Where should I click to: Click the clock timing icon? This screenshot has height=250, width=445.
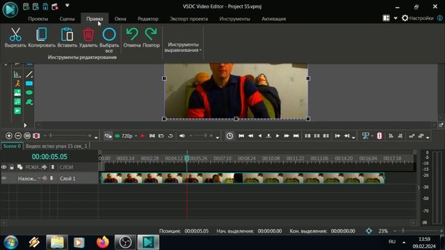coord(229,136)
